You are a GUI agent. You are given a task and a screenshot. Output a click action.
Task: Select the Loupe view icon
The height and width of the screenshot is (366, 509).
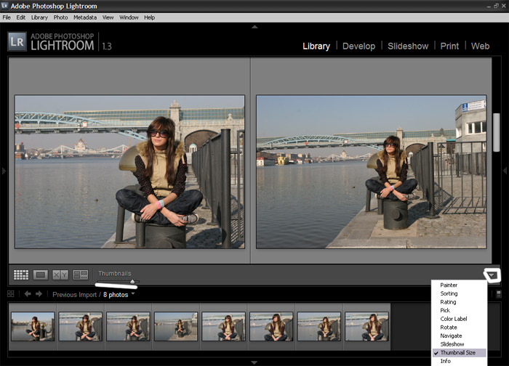click(41, 274)
